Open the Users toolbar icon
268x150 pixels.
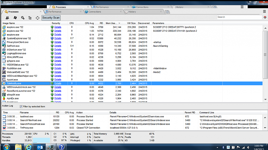tap(8, 18)
